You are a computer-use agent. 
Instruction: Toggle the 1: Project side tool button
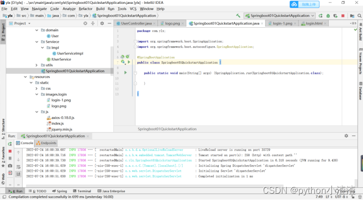coord(3,32)
